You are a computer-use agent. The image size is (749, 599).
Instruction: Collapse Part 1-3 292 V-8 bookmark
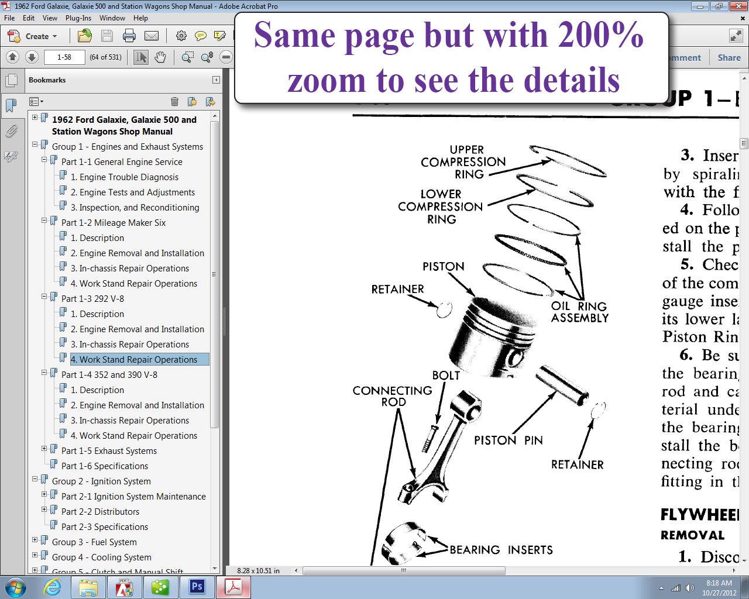44,297
